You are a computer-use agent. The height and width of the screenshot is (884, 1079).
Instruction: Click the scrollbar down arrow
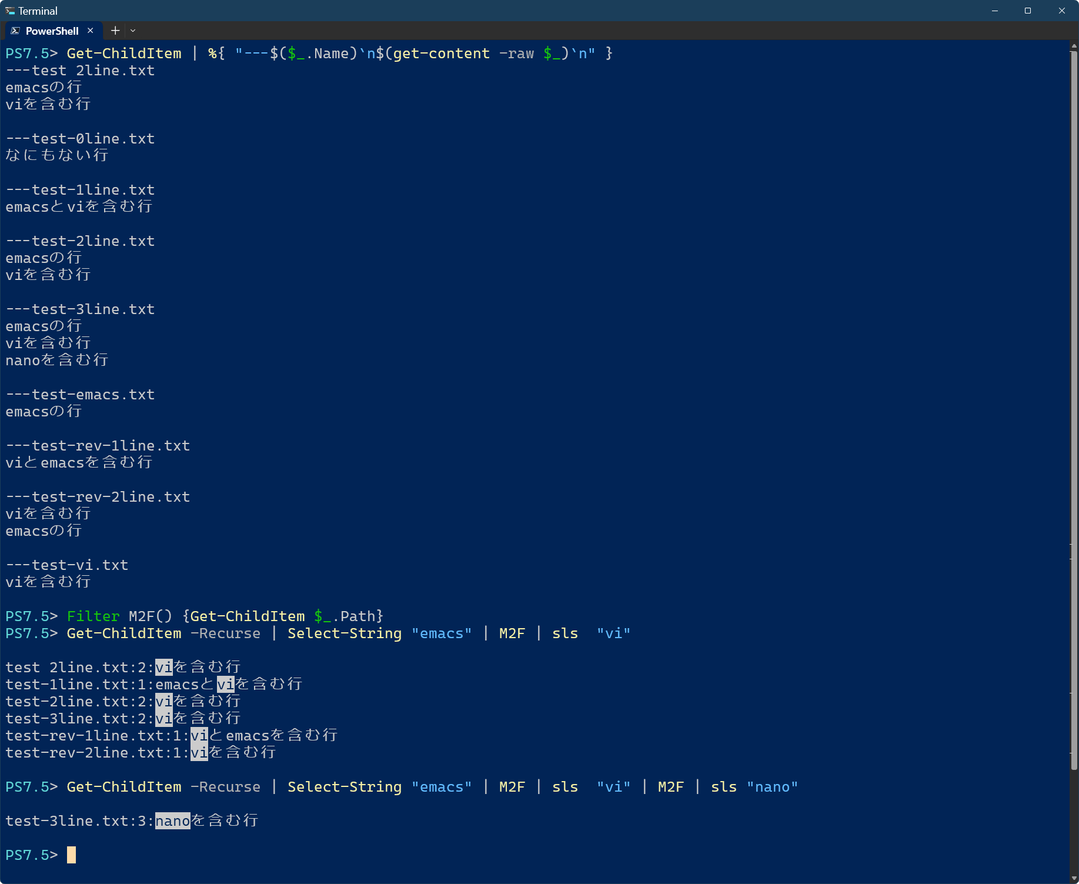pyautogui.click(x=1074, y=879)
